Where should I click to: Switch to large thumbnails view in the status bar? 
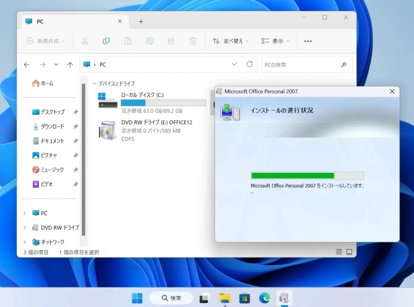click(x=349, y=251)
